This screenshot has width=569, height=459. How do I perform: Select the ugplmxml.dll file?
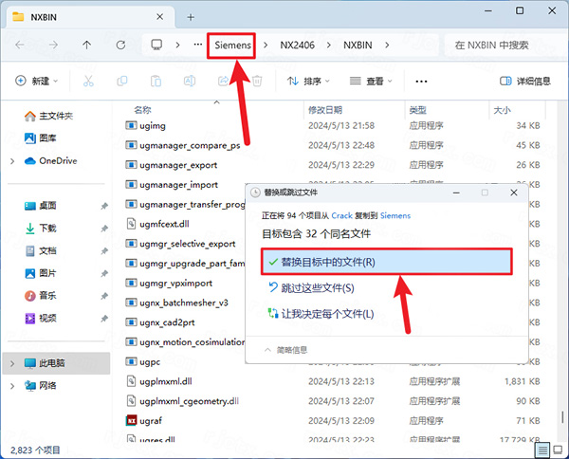pos(159,381)
